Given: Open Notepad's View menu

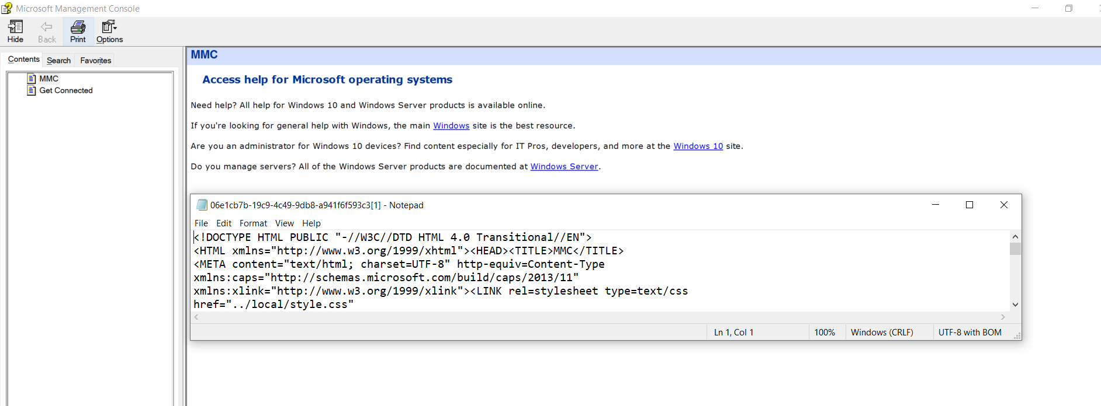Looking at the screenshot, I should pyautogui.click(x=284, y=223).
